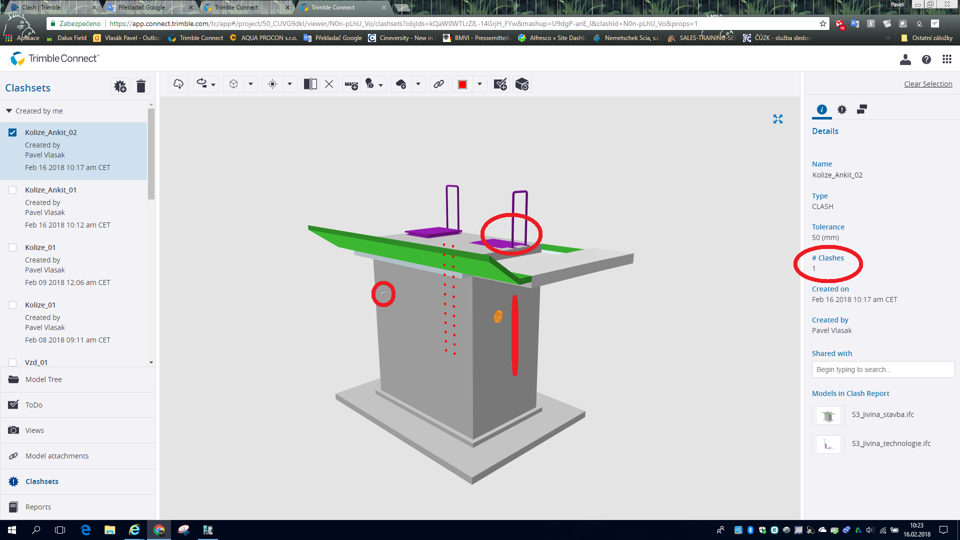
Task: Open the create ToDo icon in toolbar
Action: [x=499, y=84]
